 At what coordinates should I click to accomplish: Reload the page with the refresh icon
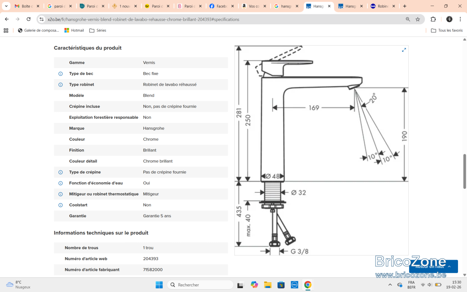pos(28,19)
